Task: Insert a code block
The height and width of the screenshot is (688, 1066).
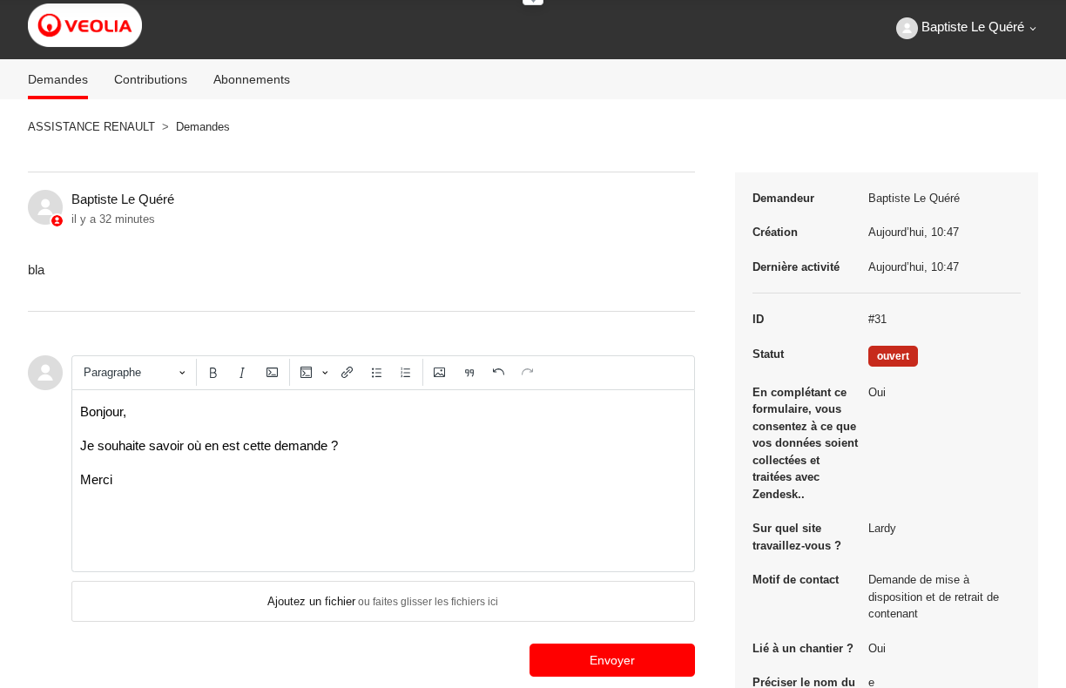Action: (x=306, y=373)
